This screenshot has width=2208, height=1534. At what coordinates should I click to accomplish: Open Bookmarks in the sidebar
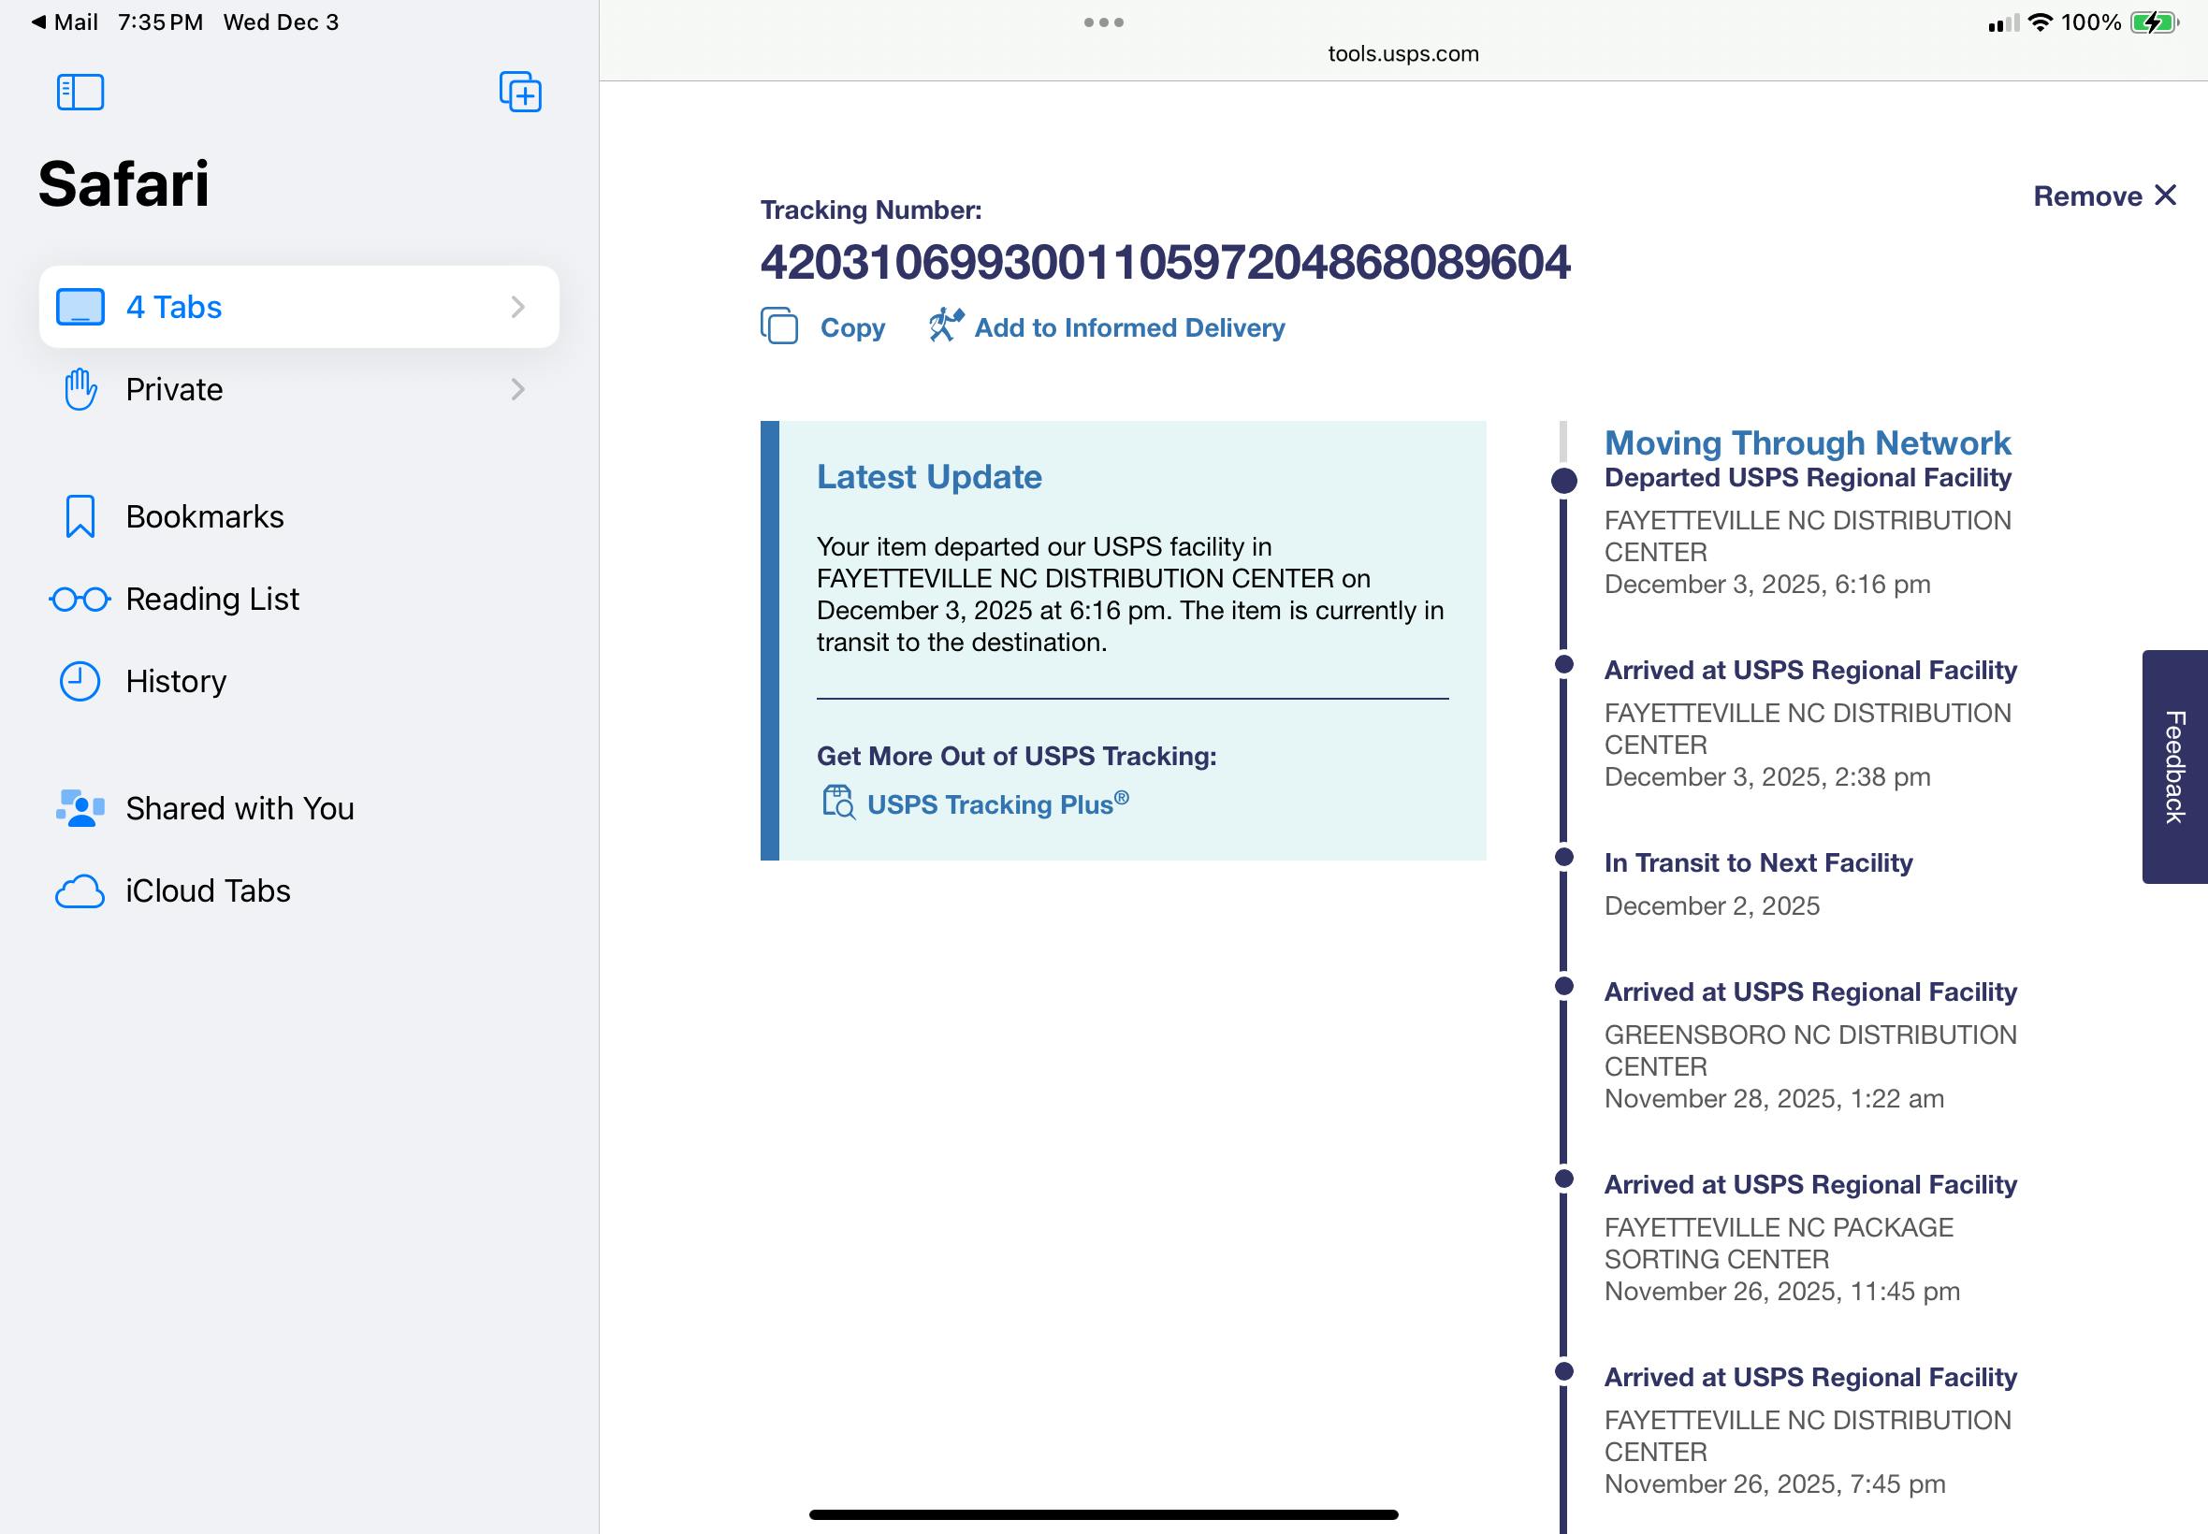(204, 517)
